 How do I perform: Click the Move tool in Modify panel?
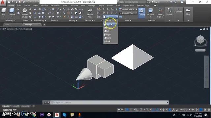point(72,10)
